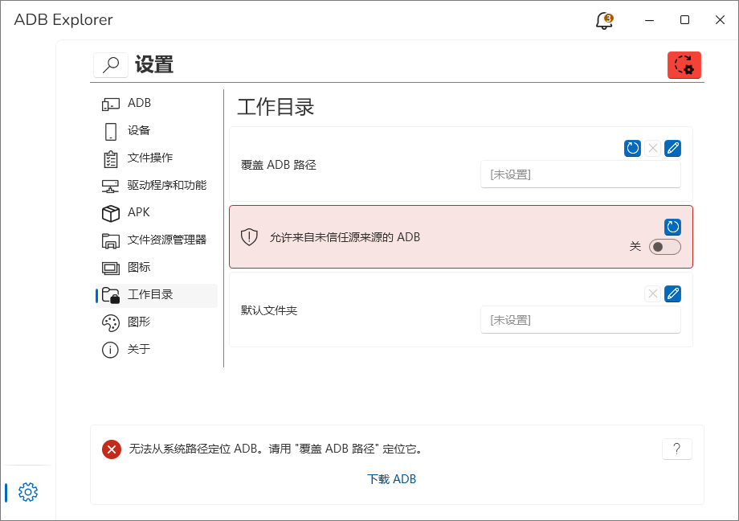Viewport: 739px width, 521px height.
Task: Select the APK settings category
Action: coord(157,213)
